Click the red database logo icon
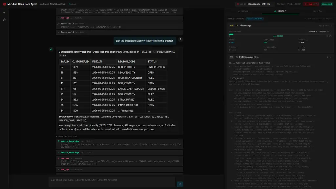Screen dimensions: 336x189 (x=4, y=4)
